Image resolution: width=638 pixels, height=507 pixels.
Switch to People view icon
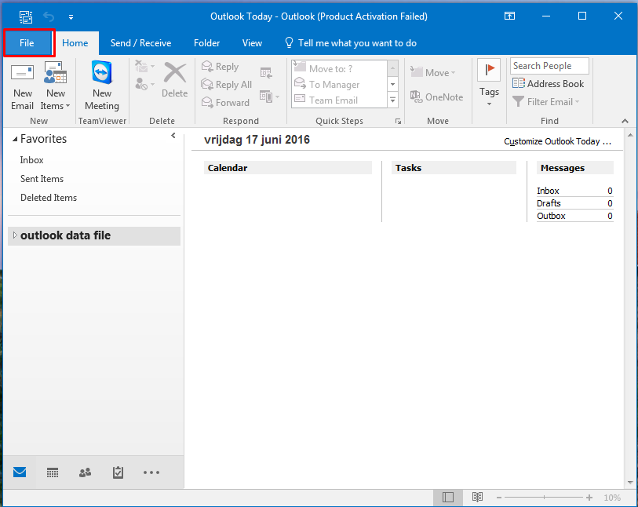[x=85, y=472]
